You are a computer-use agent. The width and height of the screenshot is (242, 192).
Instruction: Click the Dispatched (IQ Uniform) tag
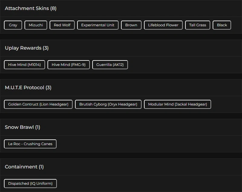[30, 184]
